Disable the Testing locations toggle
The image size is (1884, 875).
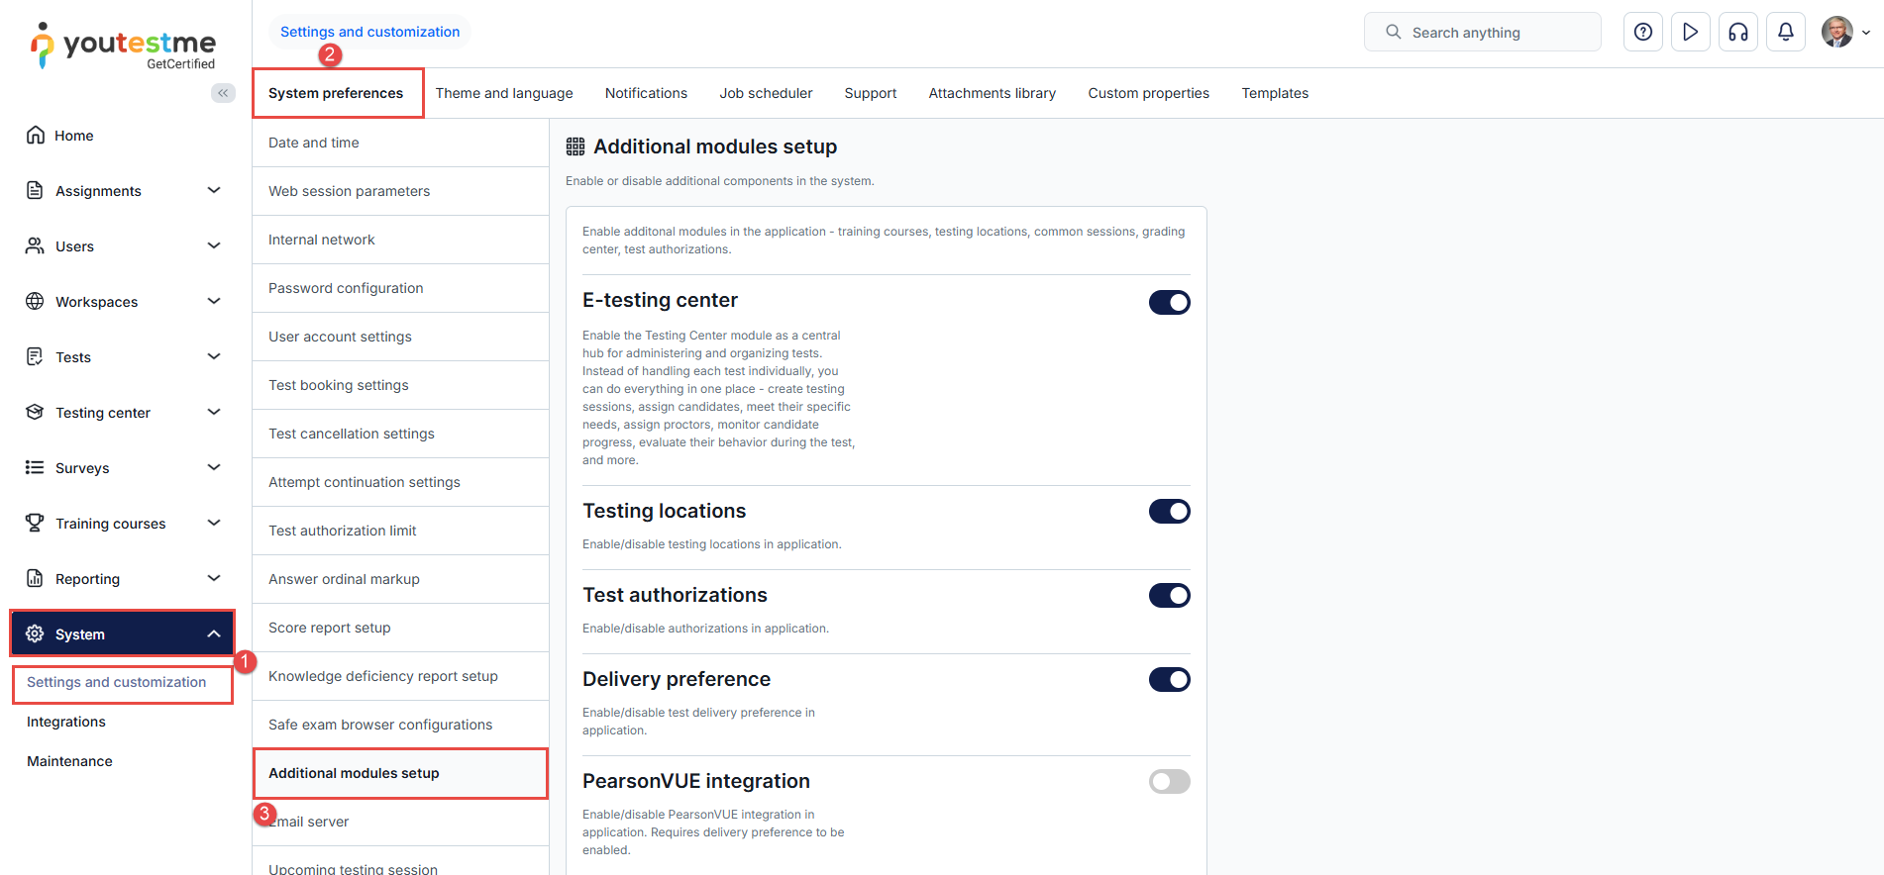coord(1170,511)
